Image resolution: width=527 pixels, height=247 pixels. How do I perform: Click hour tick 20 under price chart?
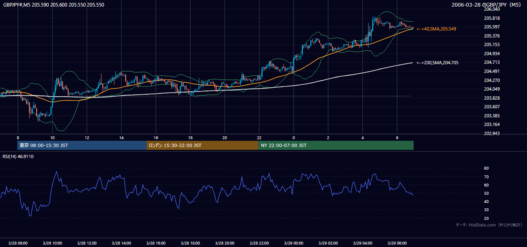[x=225, y=137]
